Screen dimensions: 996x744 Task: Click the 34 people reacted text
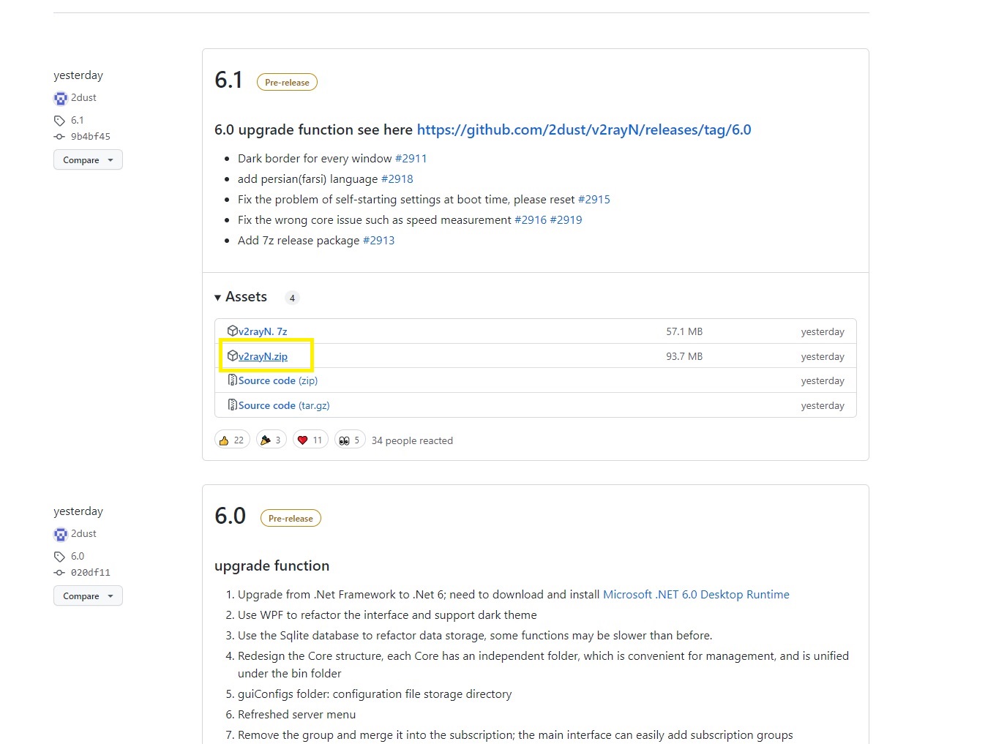point(412,440)
